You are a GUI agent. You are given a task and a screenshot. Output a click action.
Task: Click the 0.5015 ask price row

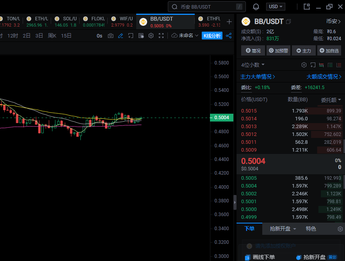(x=291, y=111)
